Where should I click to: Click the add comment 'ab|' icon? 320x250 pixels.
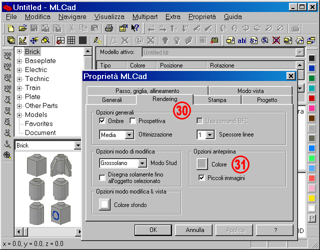pos(242,40)
